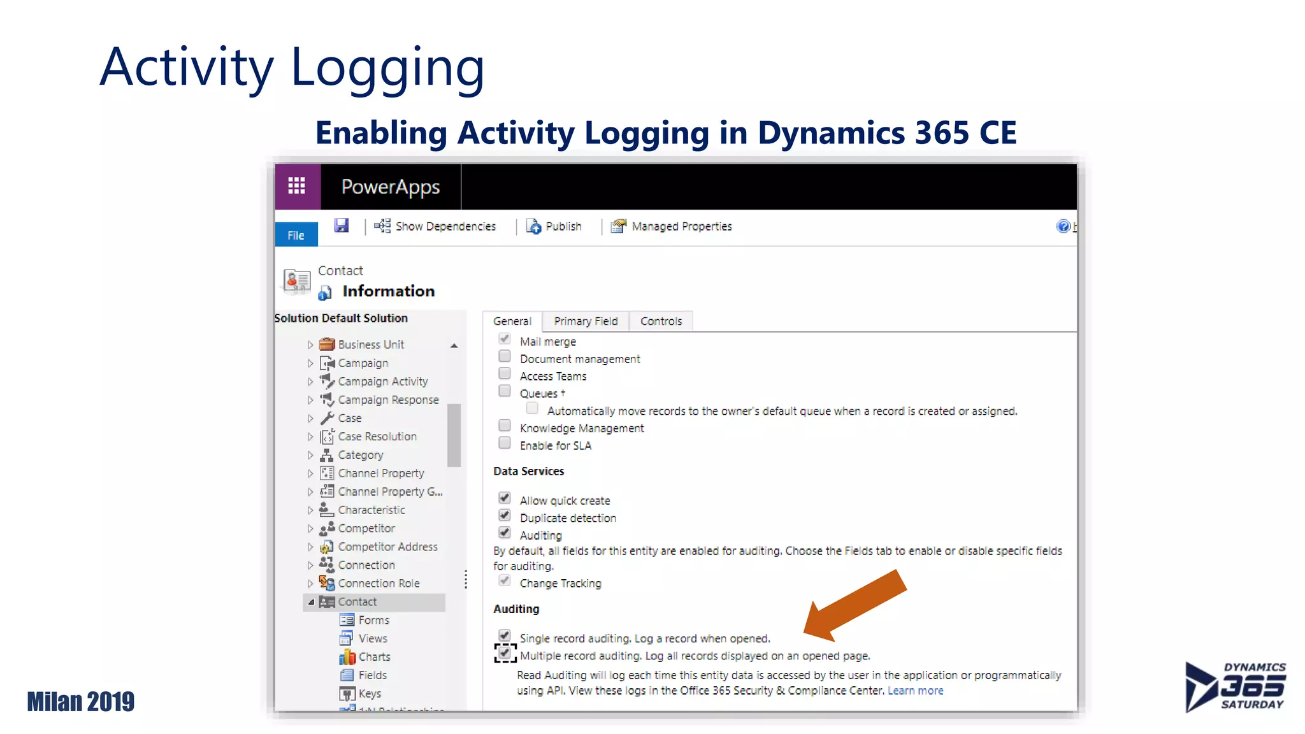Click the Category hierarchy icon
This screenshot has height=734, width=1305.
tap(327, 455)
